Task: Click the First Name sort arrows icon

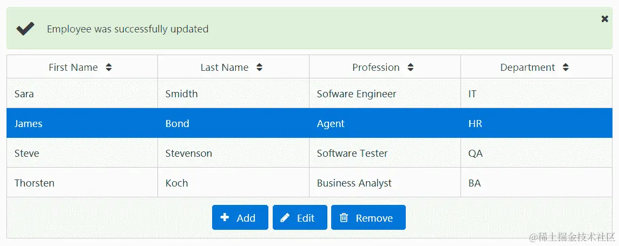Action: [109, 68]
